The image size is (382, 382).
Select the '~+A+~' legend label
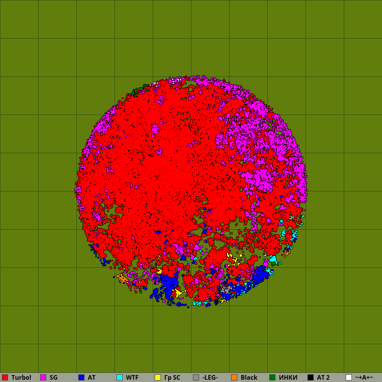click(364, 377)
